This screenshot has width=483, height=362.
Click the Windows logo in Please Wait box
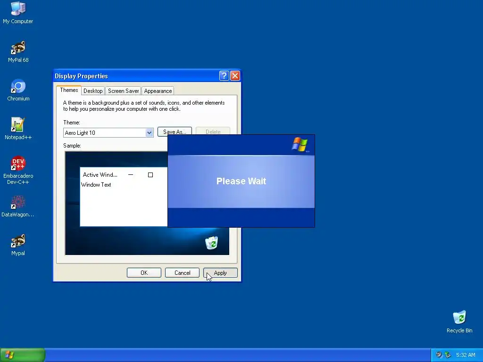(x=300, y=144)
